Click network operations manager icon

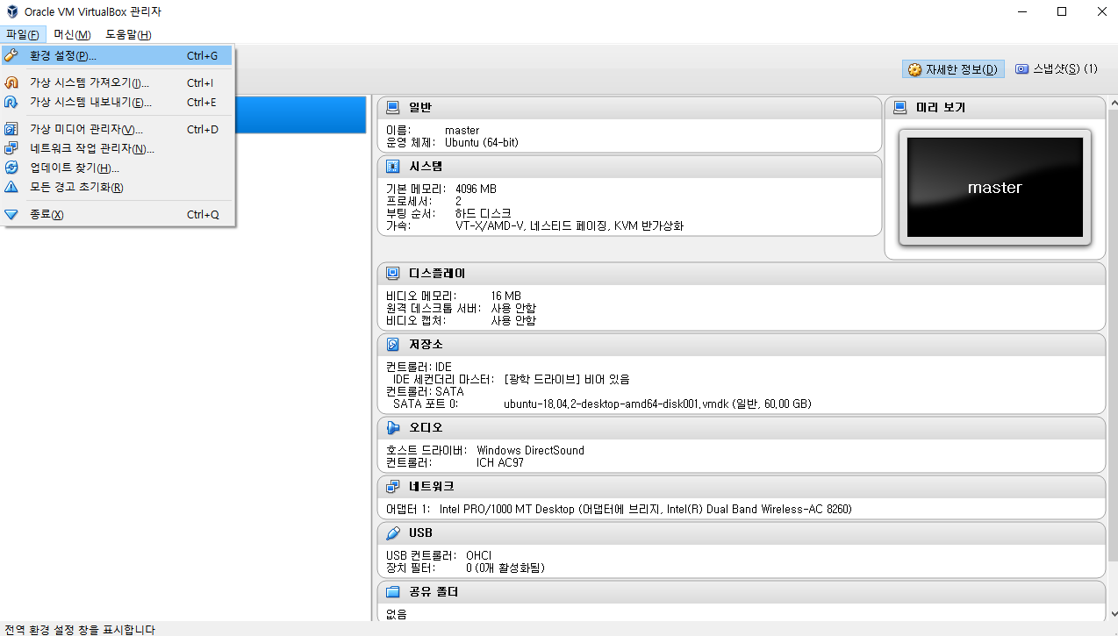coord(11,148)
